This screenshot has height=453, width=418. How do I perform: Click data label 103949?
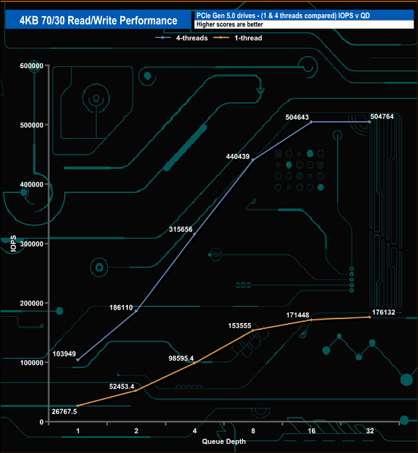(x=64, y=354)
